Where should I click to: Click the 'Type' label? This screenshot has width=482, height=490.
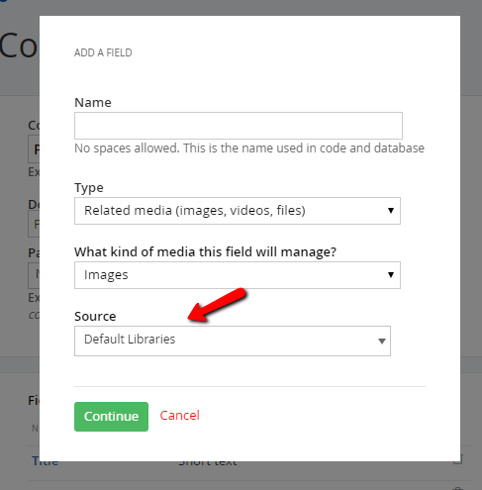[x=89, y=188]
